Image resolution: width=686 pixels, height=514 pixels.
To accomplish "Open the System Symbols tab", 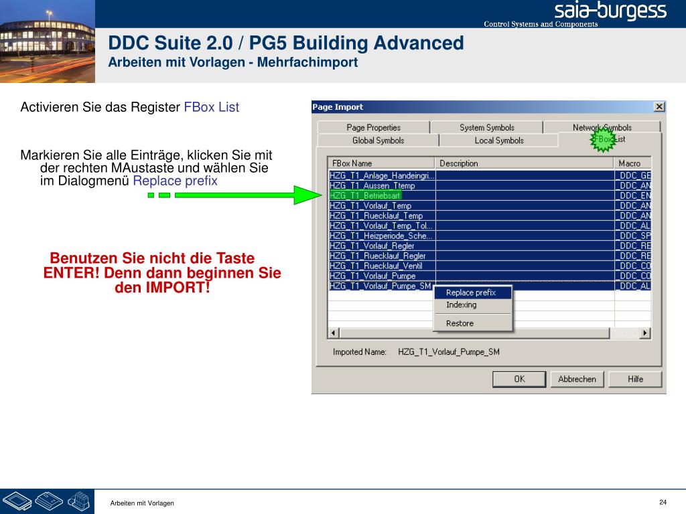I will [x=486, y=127].
